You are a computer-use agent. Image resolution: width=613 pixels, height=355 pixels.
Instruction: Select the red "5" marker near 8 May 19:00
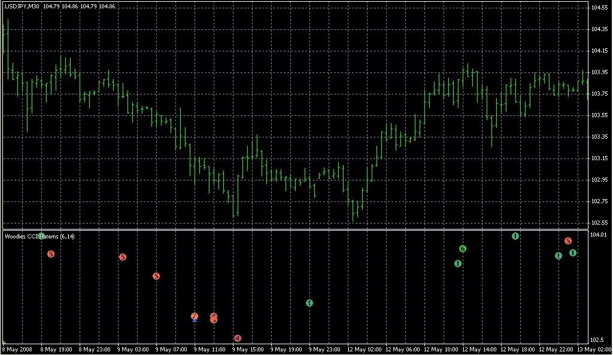click(51, 253)
